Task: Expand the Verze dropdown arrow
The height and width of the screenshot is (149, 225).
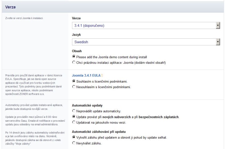Action: point(218,25)
